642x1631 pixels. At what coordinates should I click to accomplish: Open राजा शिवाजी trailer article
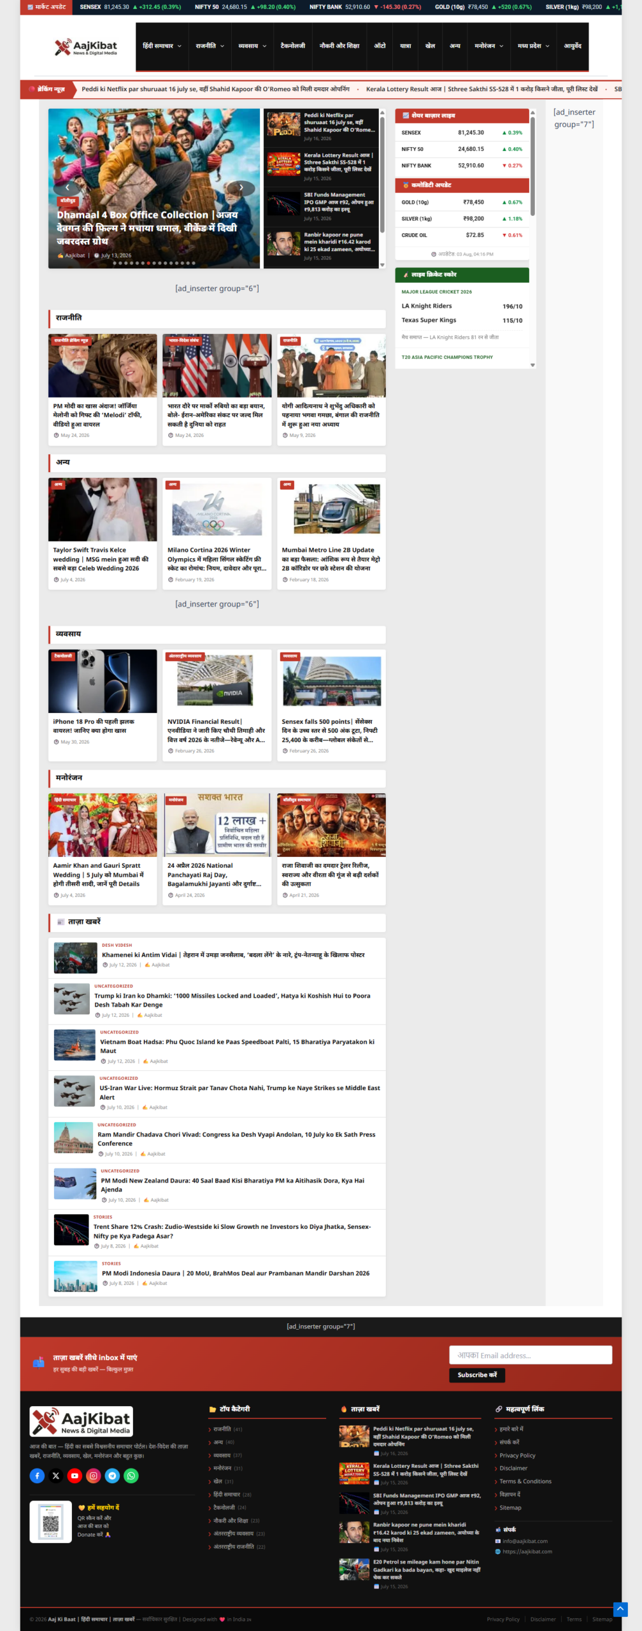[x=331, y=874]
